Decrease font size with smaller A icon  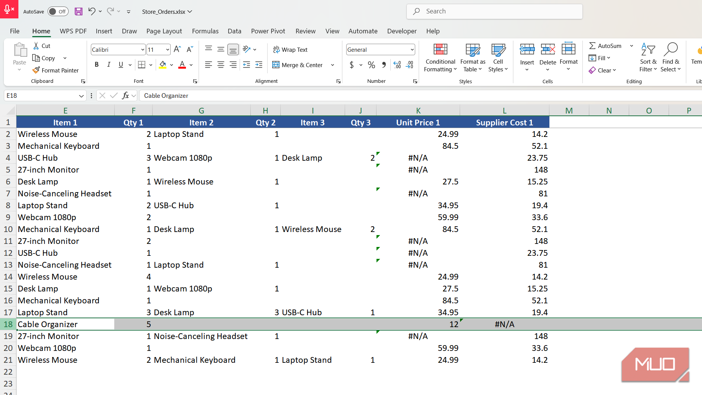[190, 49]
